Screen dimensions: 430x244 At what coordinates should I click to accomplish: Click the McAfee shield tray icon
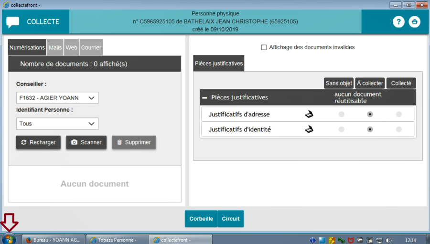point(350,240)
